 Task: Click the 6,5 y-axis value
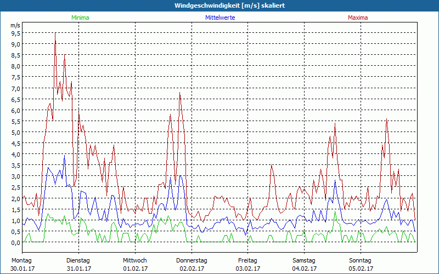click(x=16, y=100)
